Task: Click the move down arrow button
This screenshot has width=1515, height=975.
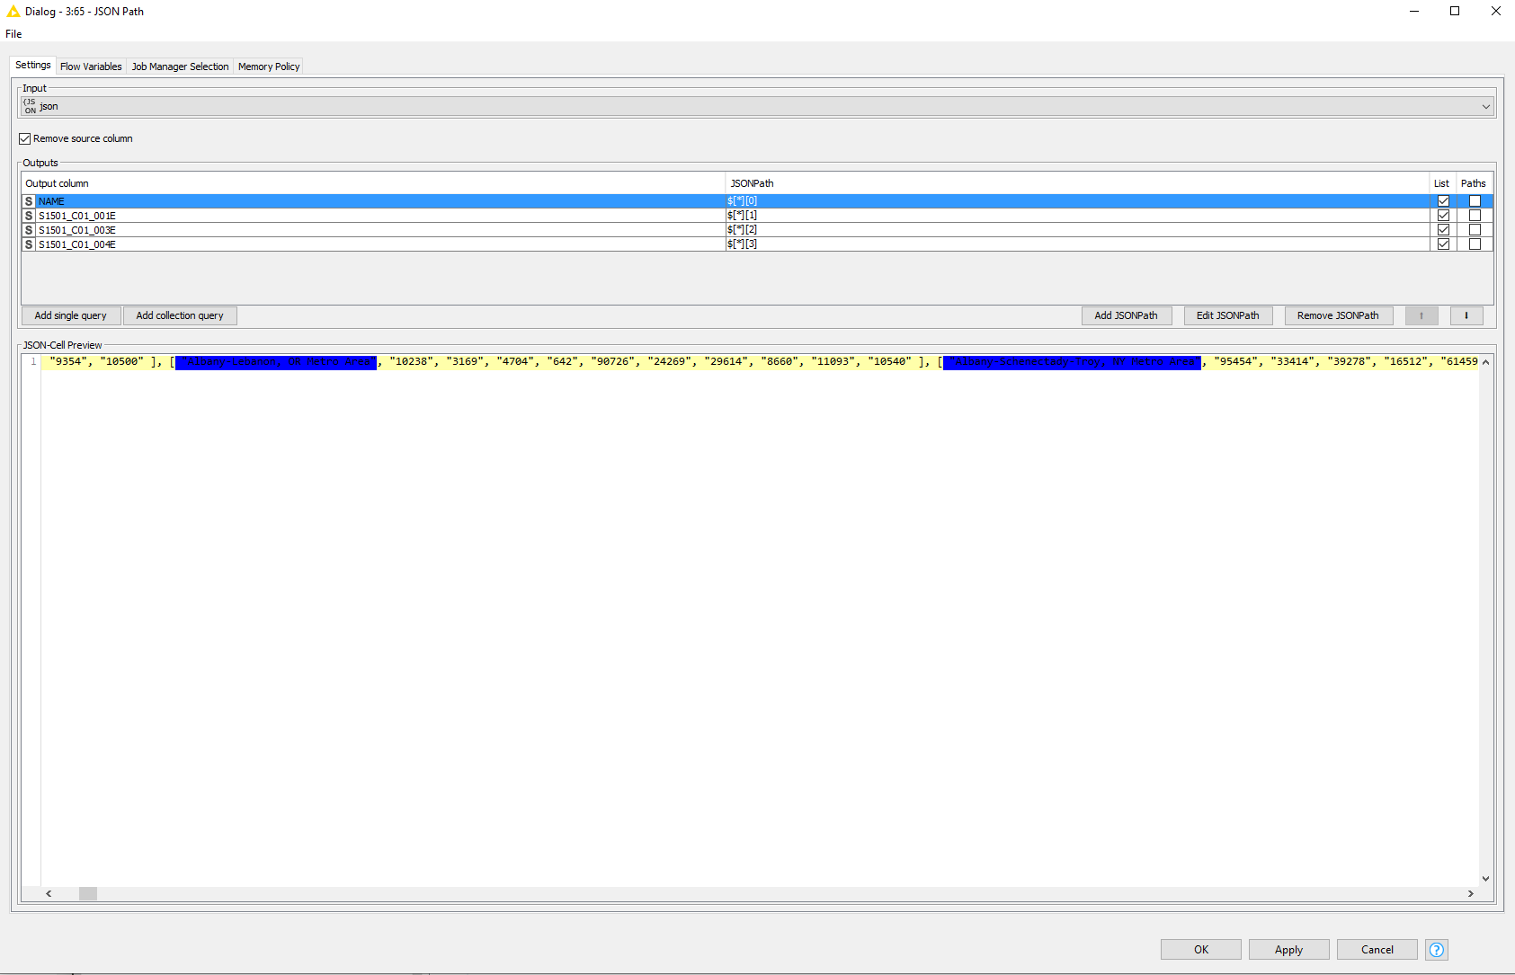Action: [x=1466, y=315]
